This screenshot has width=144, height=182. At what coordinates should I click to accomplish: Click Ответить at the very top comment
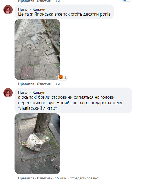45,1
